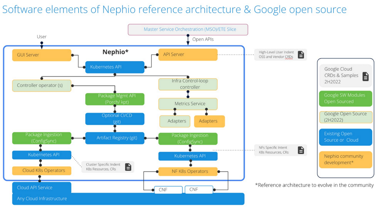Select the light green Adapters box
The image size is (385, 207).
coord(175,121)
